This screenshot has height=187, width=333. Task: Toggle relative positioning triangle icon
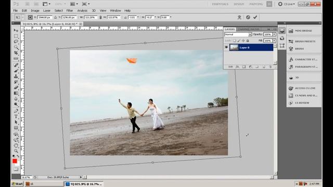point(55,17)
